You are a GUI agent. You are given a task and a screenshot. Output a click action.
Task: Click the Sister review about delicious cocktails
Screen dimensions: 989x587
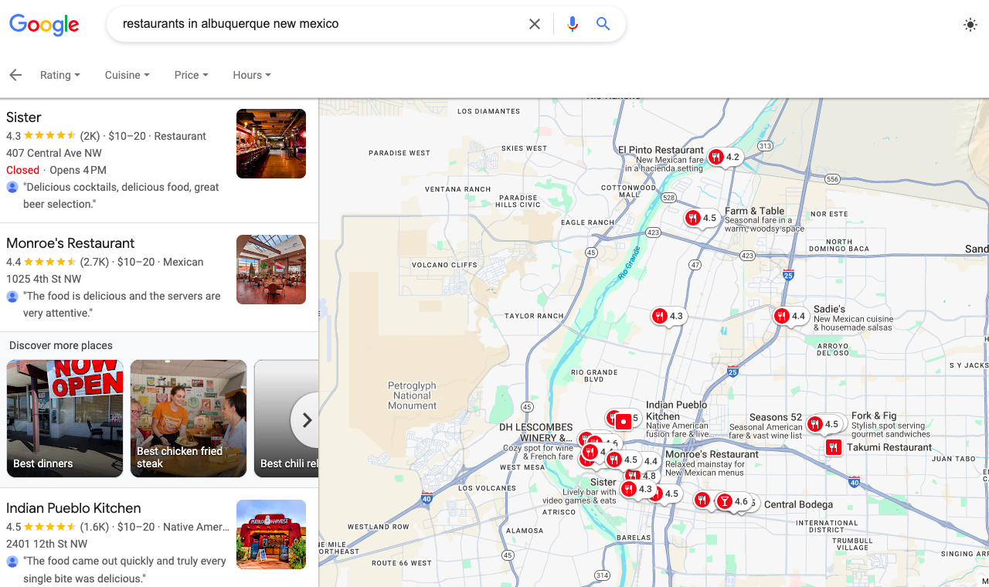point(121,195)
